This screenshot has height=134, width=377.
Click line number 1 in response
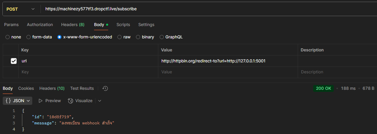click(14, 111)
